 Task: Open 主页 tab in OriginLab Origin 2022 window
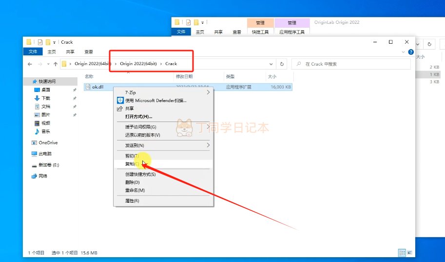click(x=200, y=32)
